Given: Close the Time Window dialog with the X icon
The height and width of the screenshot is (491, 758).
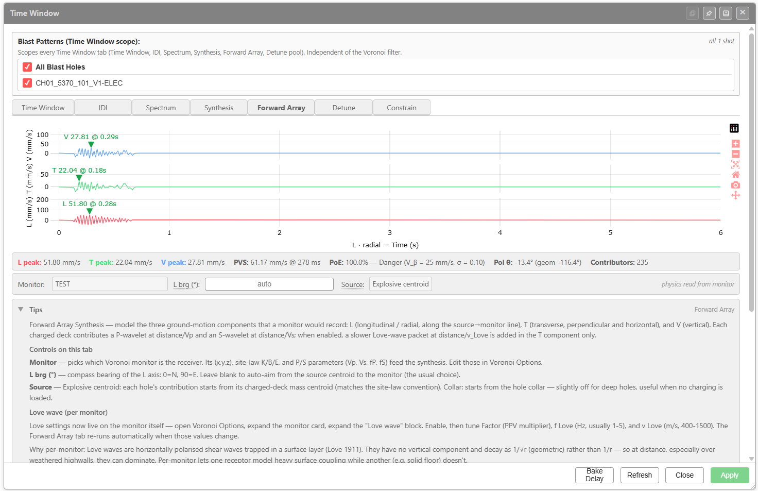Looking at the screenshot, I should click(743, 13).
